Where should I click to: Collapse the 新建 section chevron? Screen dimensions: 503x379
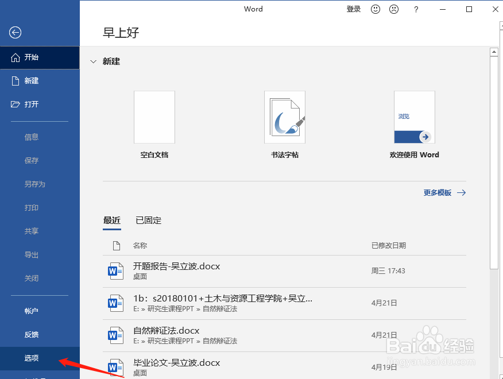(93, 61)
